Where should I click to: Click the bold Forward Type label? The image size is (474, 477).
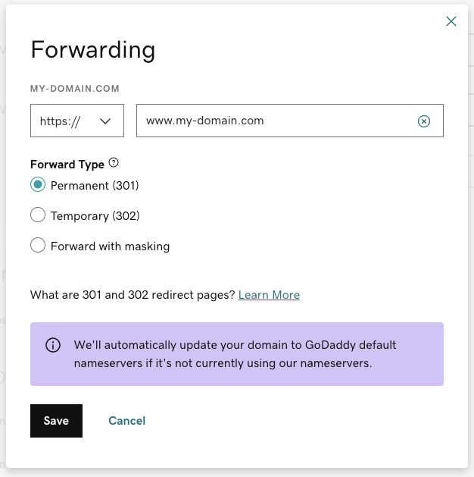(x=67, y=164)
